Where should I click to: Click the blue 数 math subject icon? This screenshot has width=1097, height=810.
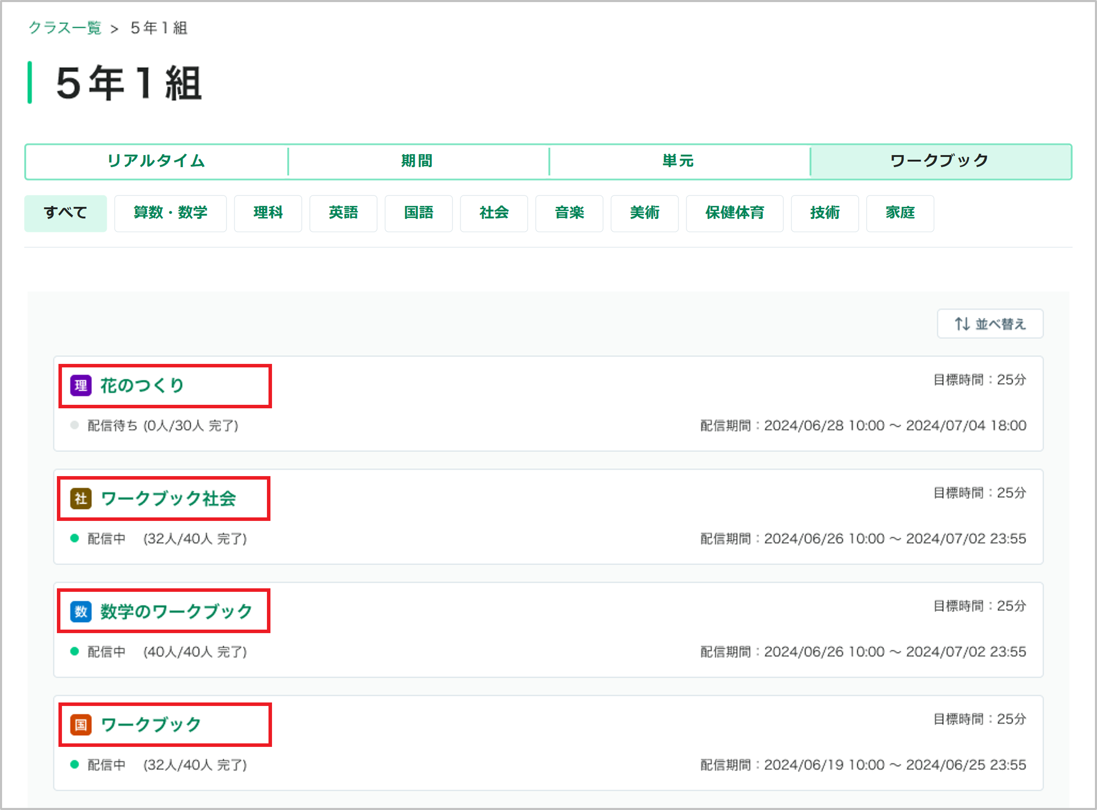[81, 611]
